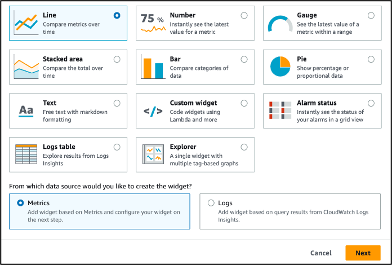Choose the Logs data source radio button

tap(211, 203)
